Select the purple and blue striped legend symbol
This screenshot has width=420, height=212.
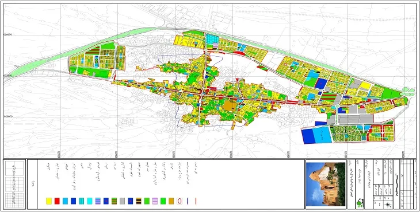(x=98, y=201)
